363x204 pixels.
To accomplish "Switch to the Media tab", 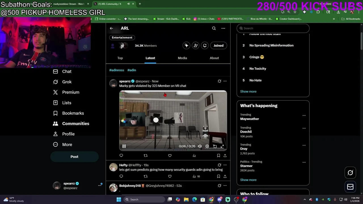I will pos(182,58).
